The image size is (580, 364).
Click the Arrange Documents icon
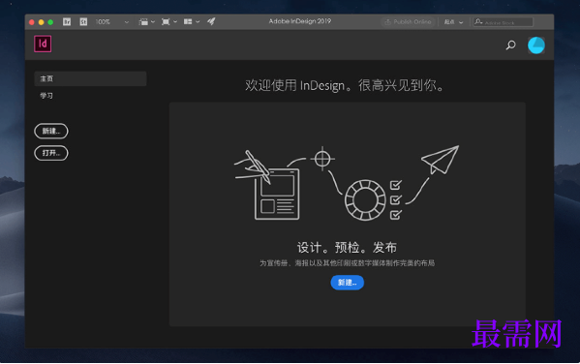coord(188,22)
